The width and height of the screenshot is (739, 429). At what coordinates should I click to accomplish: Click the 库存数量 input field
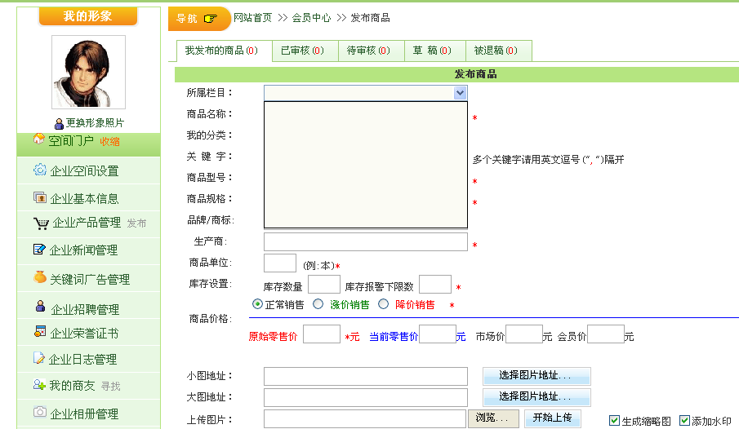tap(324, 284)
